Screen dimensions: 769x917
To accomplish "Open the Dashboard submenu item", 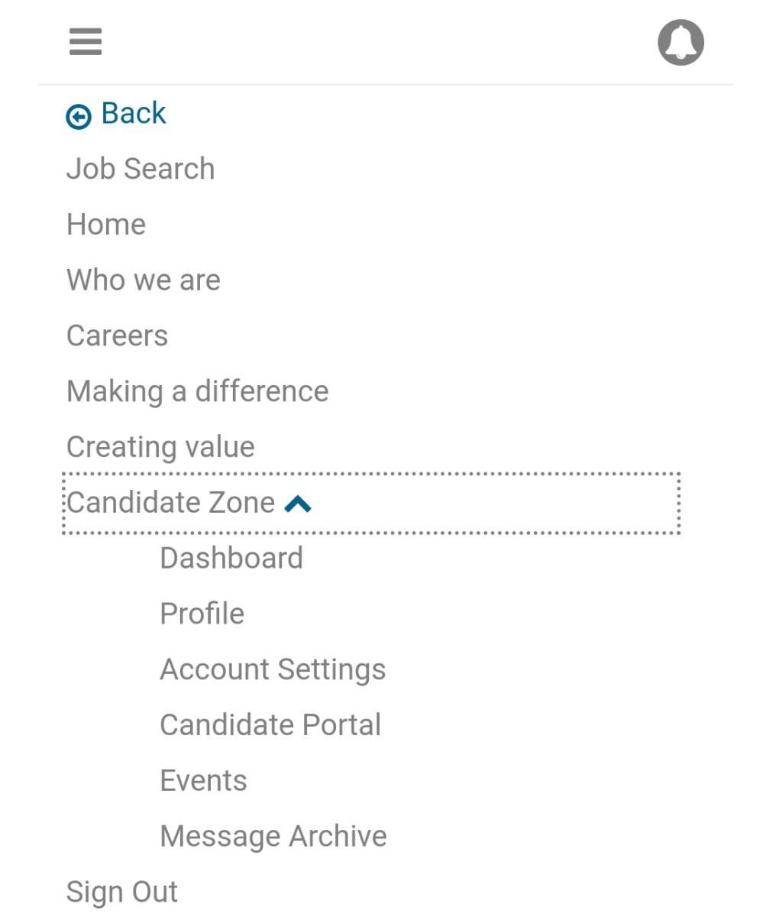I will pos(231,559).
